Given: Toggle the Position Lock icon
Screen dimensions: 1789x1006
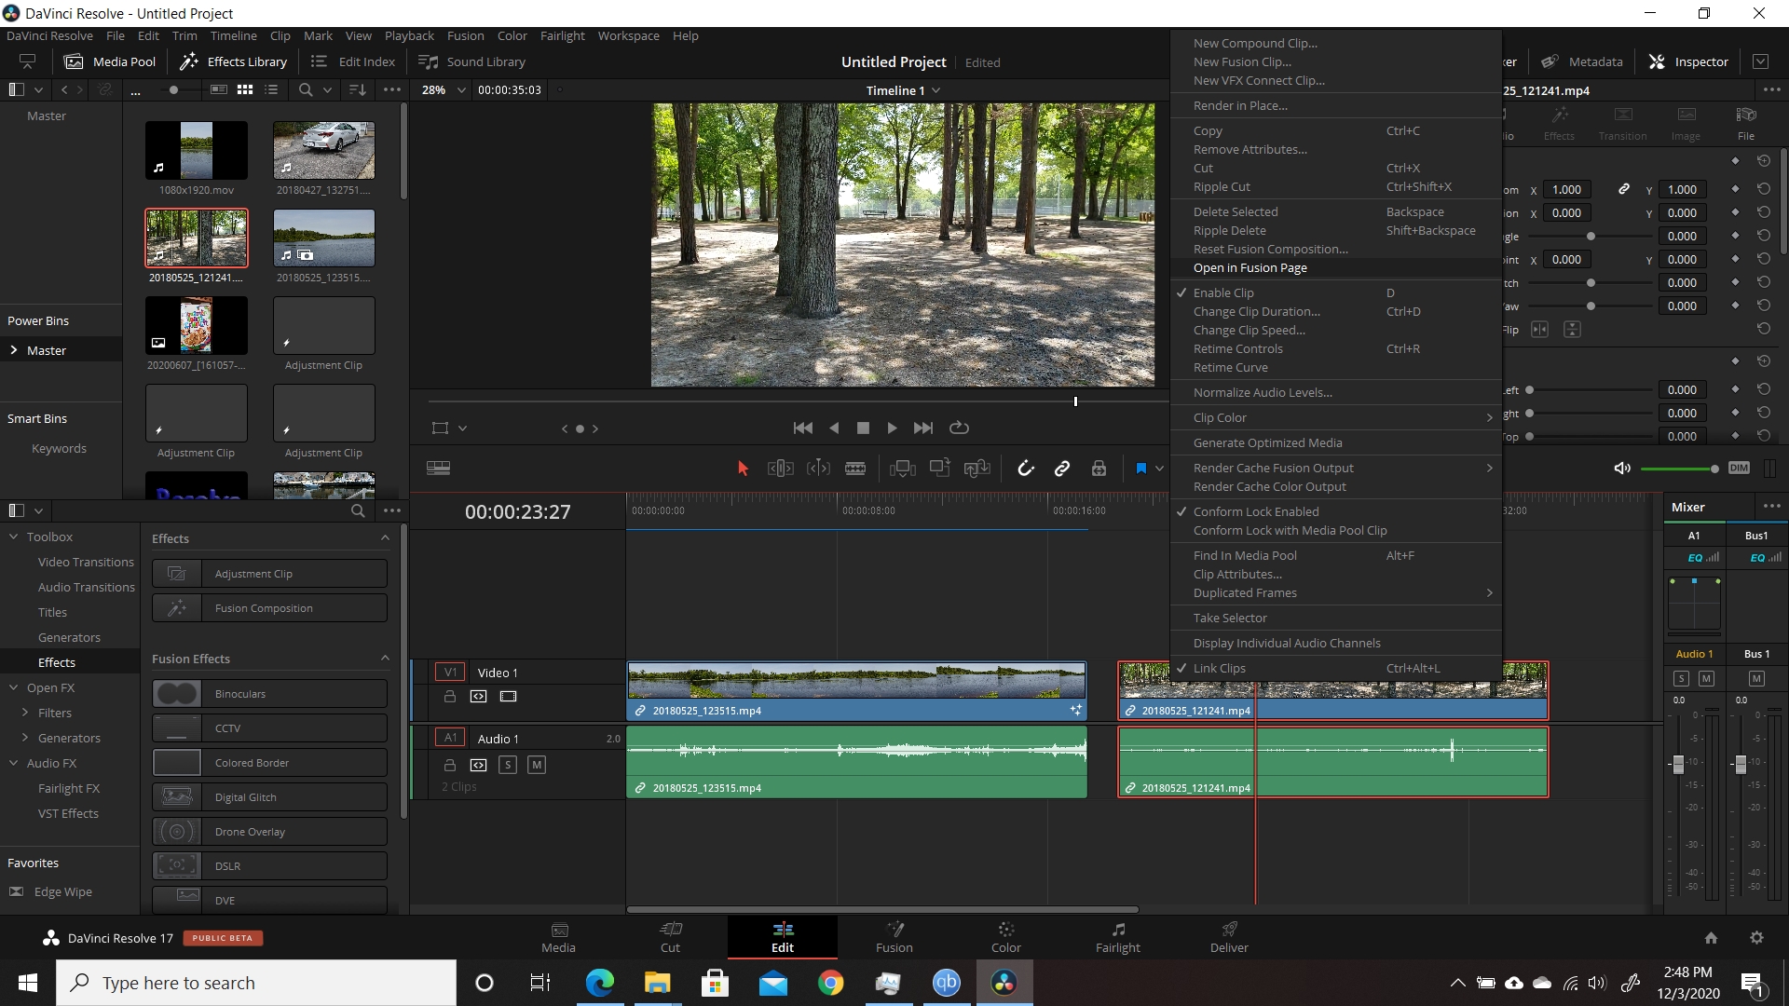Looking at the screenshot, I should pyautogui.click(x=1099, y=469).
